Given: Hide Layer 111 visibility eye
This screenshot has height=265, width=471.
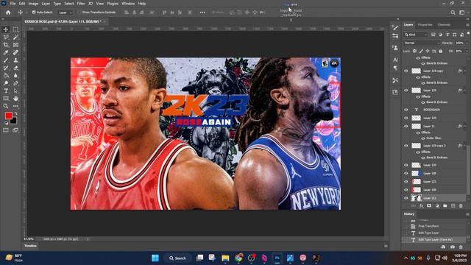Looking at the screenshot, I should (x=406, y=198).
